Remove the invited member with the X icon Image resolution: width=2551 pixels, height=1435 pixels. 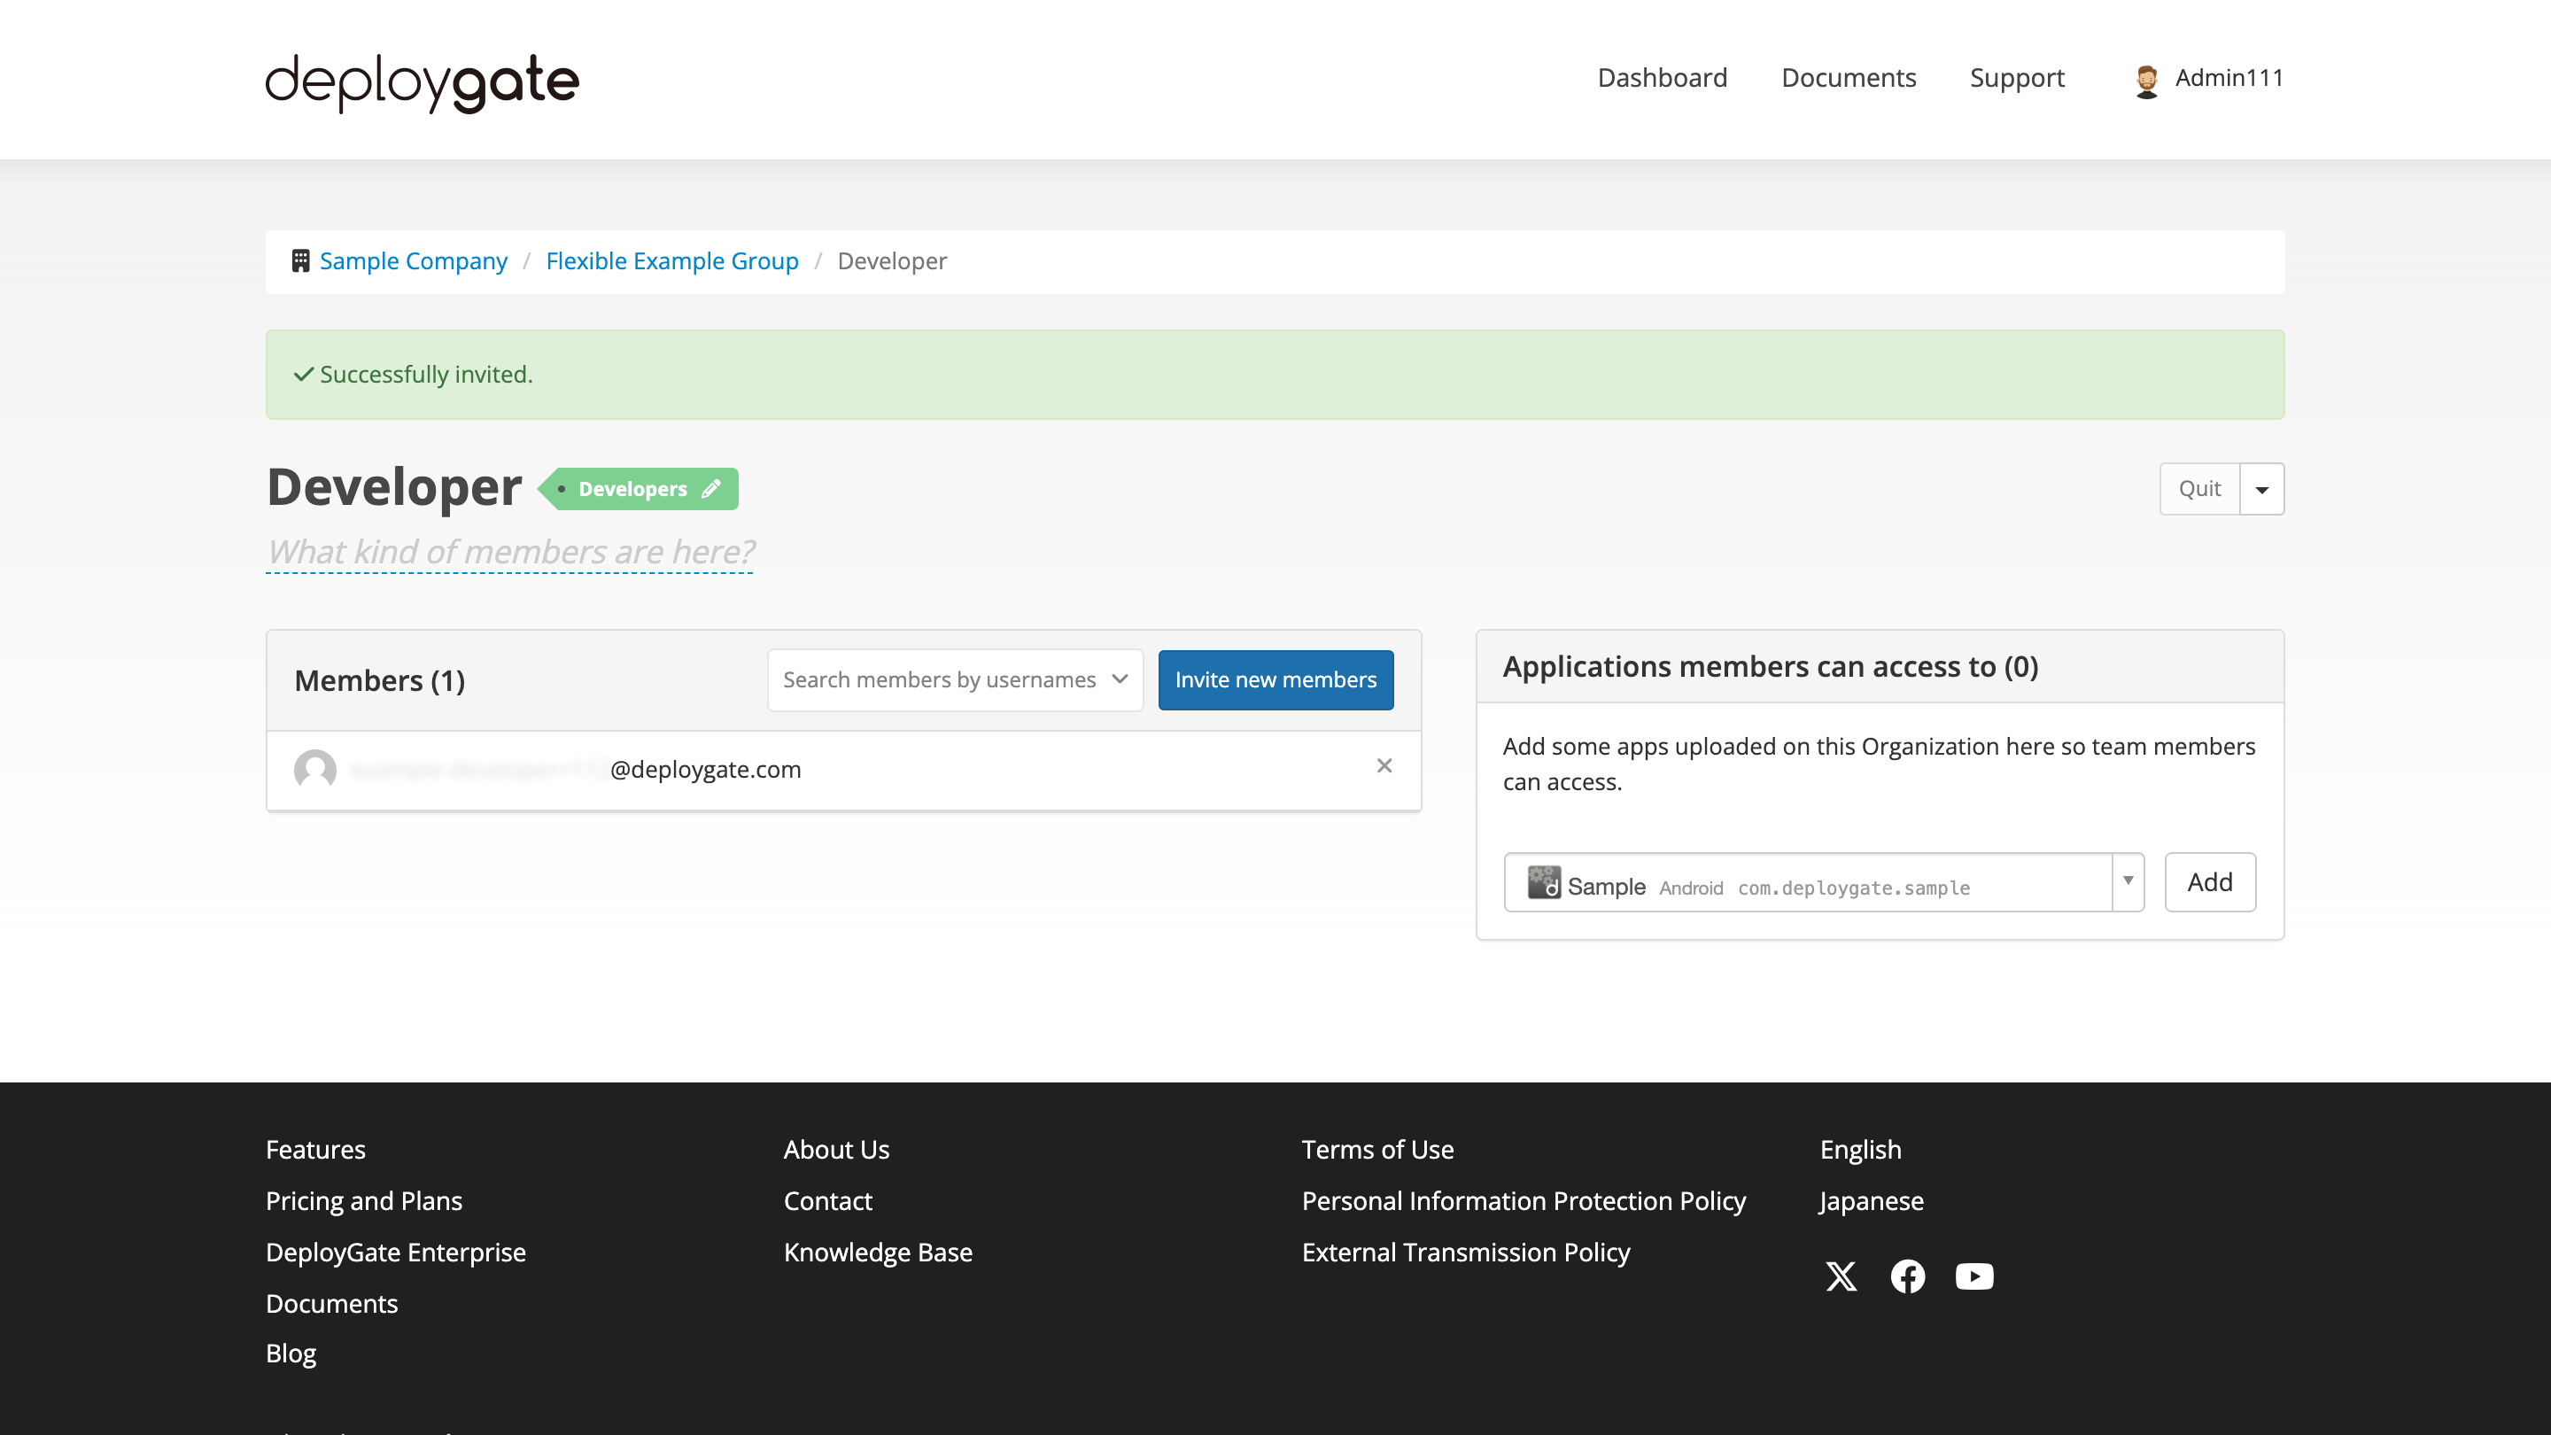1384,765
